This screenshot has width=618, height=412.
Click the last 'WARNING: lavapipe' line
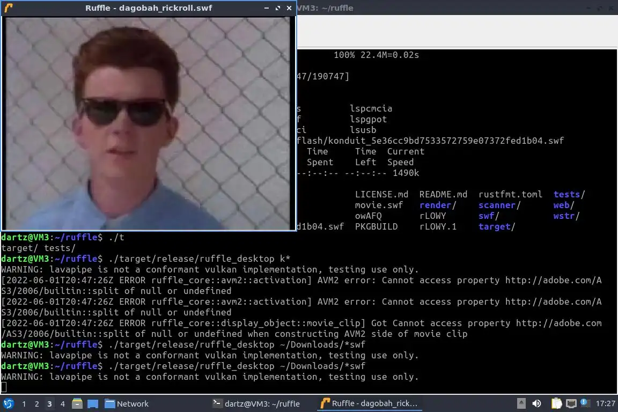pyautogui.click(x=210, y=377)
